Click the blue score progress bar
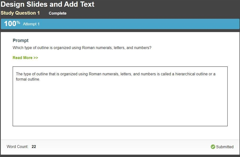240x157 pixels. tap(120, 24)
